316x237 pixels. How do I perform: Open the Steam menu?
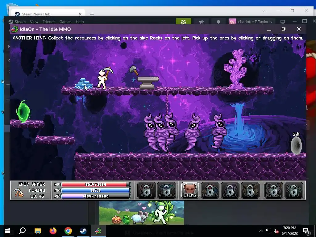[20, 22]
